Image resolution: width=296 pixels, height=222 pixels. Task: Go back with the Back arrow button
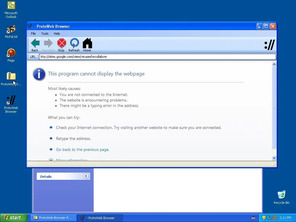tap(35, 45)
